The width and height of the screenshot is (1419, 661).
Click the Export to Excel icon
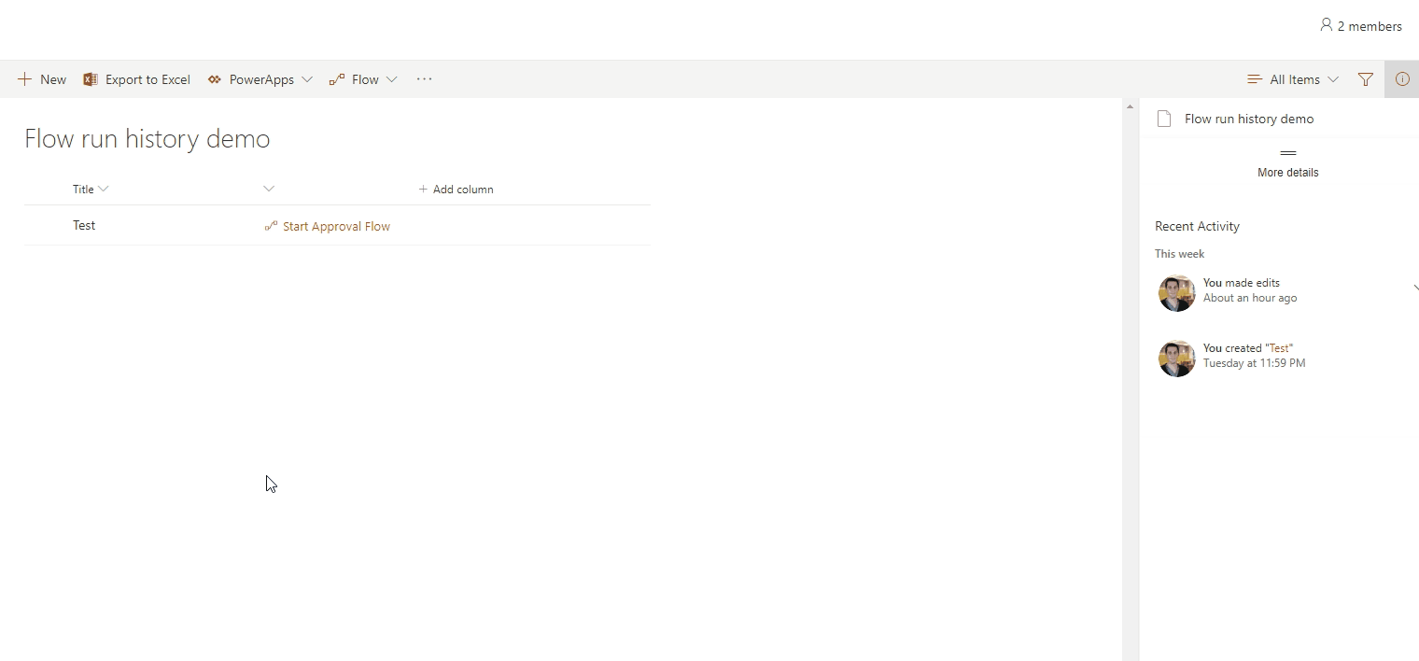[91, 79]
